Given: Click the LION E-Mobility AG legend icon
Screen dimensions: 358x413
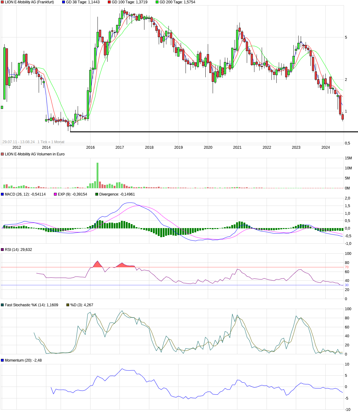Looking at the screenshot, I should 2,2.
